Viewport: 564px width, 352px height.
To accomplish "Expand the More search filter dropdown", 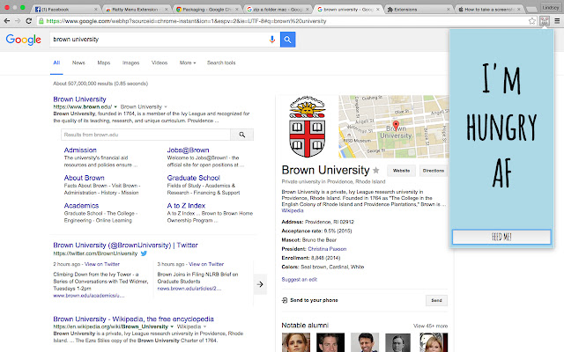I will [x=188, y=62].
